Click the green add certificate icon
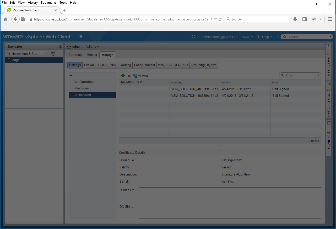Screen dimensions: 336x229 pyautogui.click(x=123, y=76)
